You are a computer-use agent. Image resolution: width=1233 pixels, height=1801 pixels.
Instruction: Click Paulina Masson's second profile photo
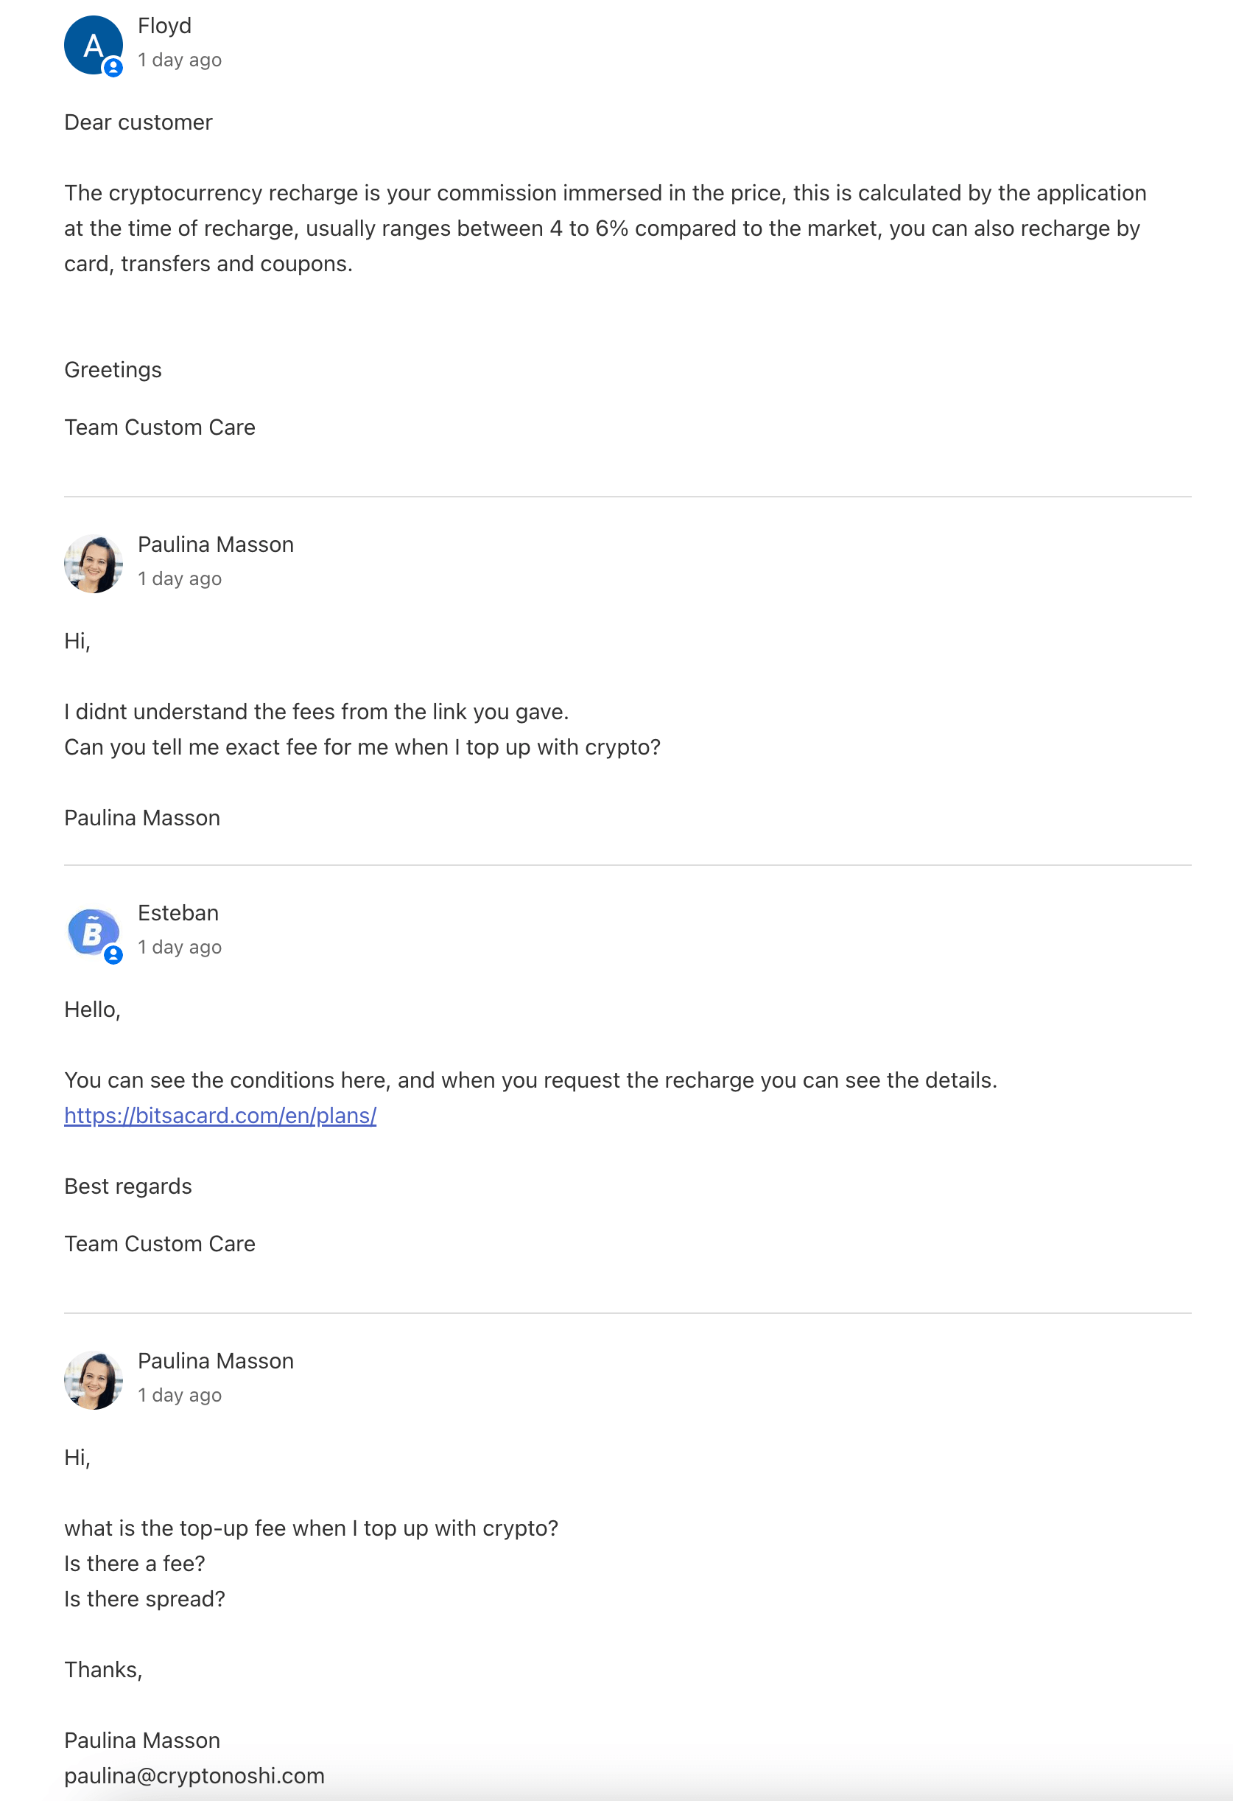(x=93, y=1380)
